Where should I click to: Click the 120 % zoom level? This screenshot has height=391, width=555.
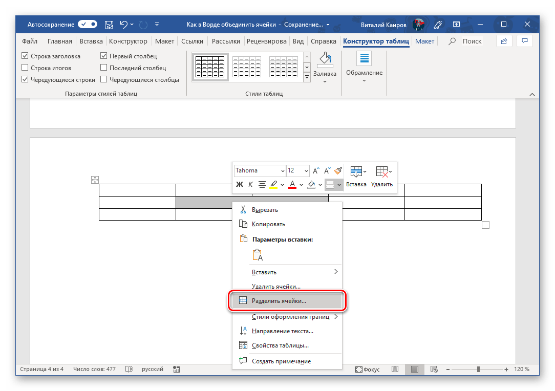point(522,369)
